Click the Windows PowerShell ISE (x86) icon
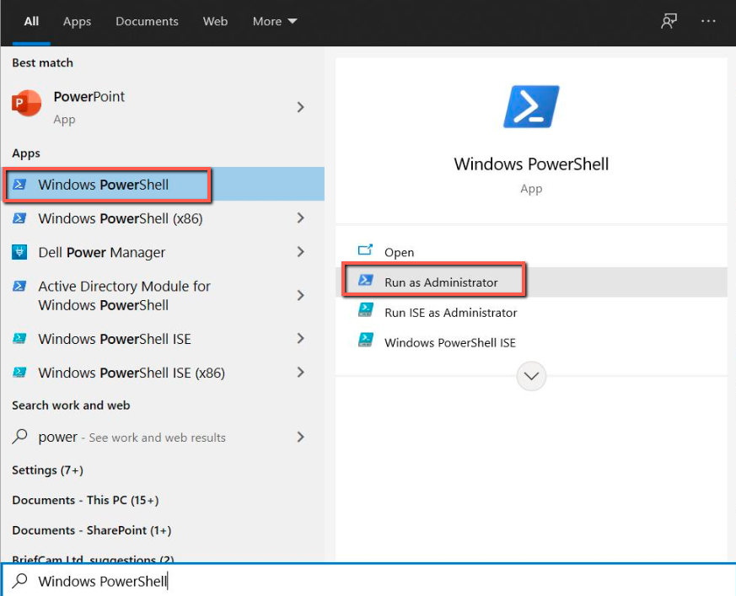Image resolution: width=736 pixels, height=596 pixels. point(20,373)
